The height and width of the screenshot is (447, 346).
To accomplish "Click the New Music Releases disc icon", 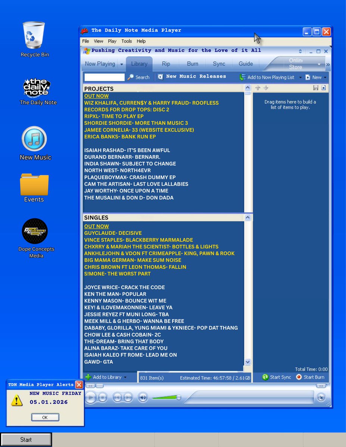I will [160, 77].
